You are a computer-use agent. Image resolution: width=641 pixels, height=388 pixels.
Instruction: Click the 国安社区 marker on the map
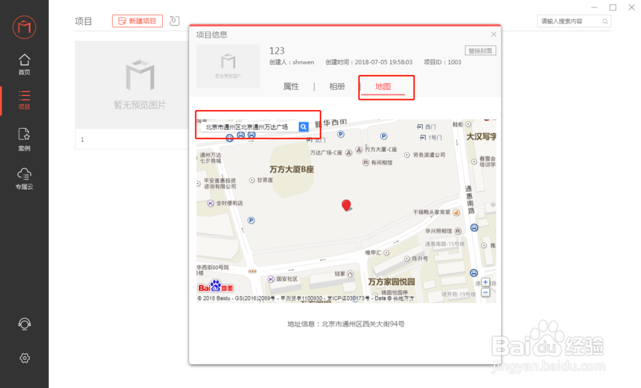pyautogui.click(x=271, y=279)
